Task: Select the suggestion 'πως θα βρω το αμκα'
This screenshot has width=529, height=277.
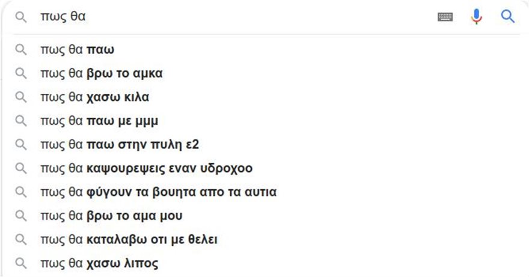Action: click(102, 73)
